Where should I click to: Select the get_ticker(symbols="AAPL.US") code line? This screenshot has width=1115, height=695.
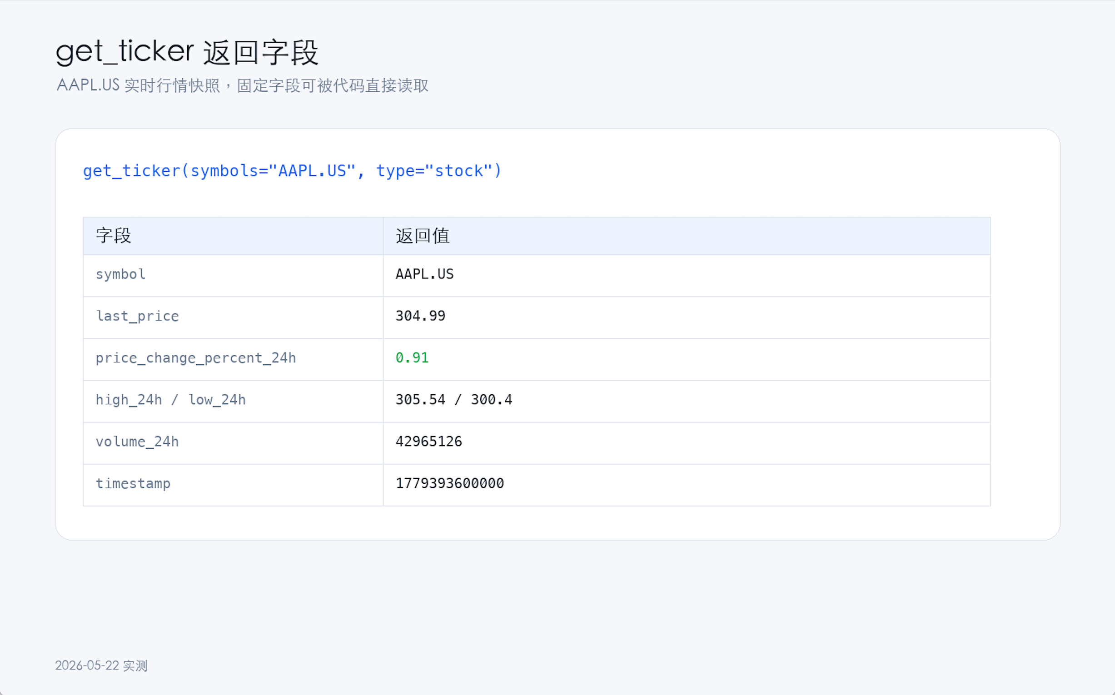pyautogui.click(x=292, y=170)
